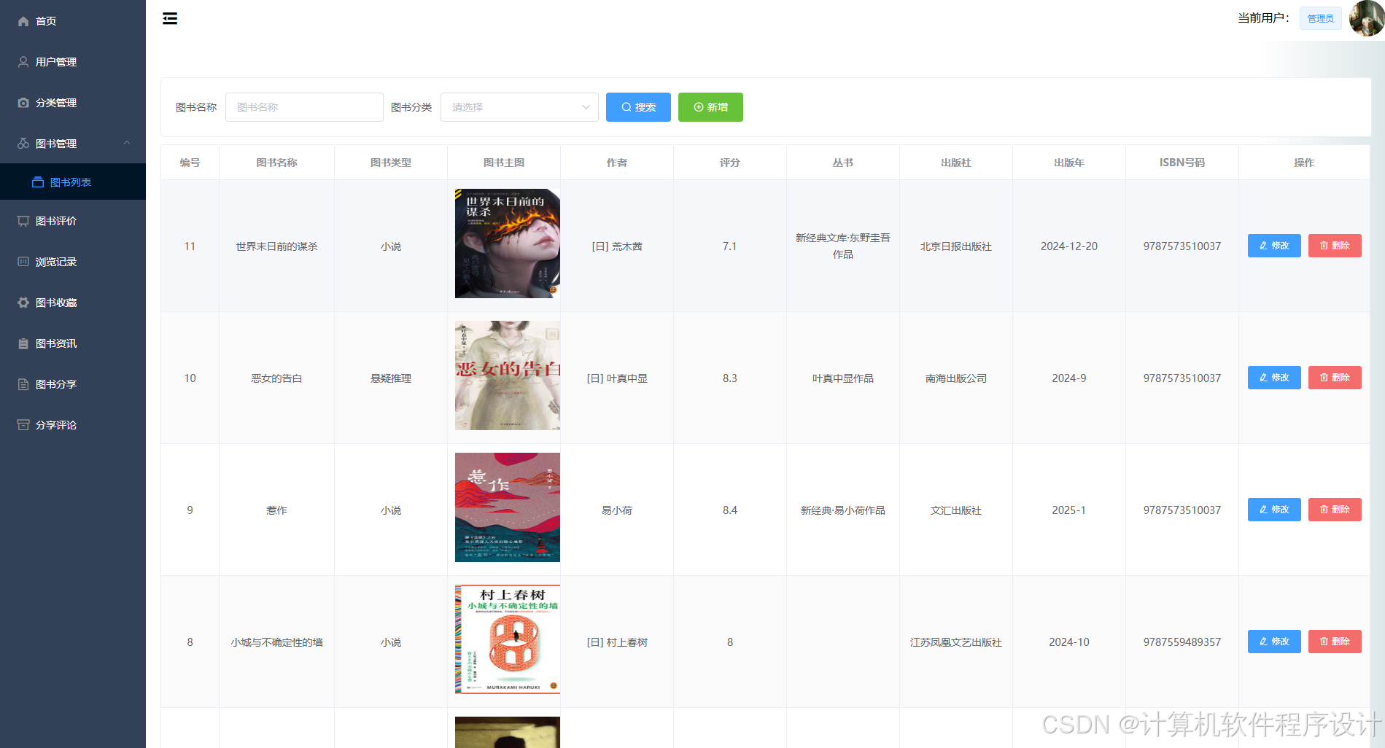This screenshot has height=748, width=1385.
Task: Open cover image of 恶女的告白
Action: pyautogui.click(x=508, y=375)
